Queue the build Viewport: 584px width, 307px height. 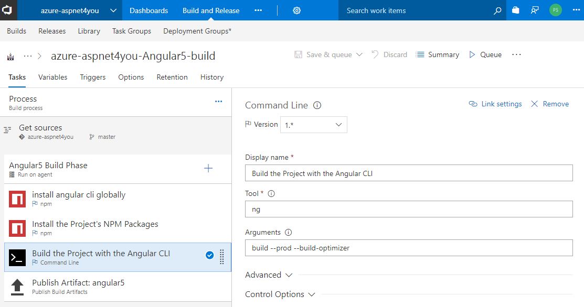(485, 54)
